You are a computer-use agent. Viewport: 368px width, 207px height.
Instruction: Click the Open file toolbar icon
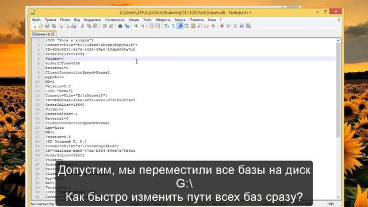40,26
